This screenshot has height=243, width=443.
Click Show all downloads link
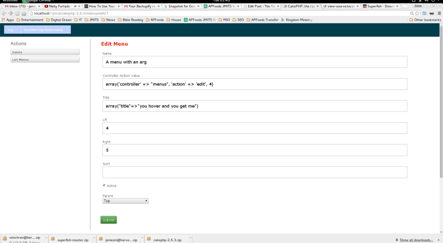coord(416,240)
